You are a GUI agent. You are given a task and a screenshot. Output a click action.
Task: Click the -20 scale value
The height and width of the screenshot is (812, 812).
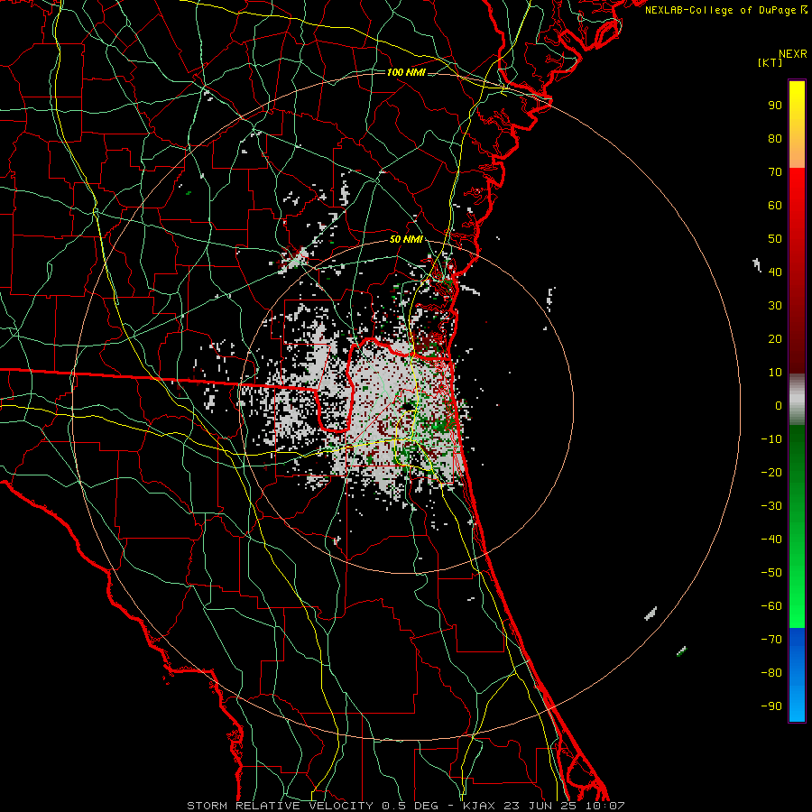771,473
